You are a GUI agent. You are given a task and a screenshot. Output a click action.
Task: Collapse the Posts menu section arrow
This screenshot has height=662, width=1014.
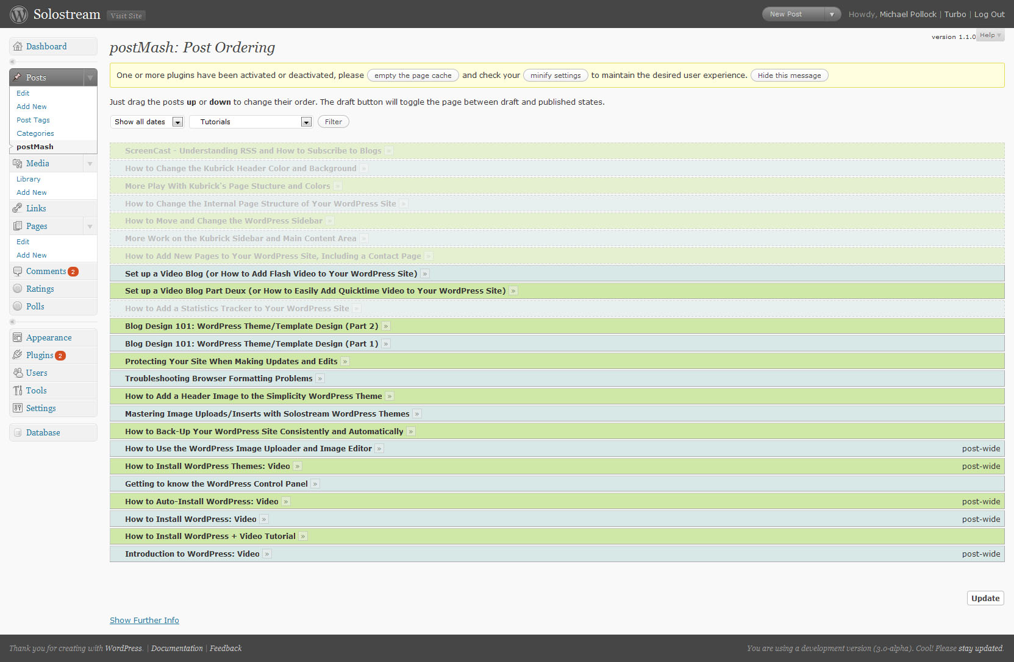(x=90, y=77)
